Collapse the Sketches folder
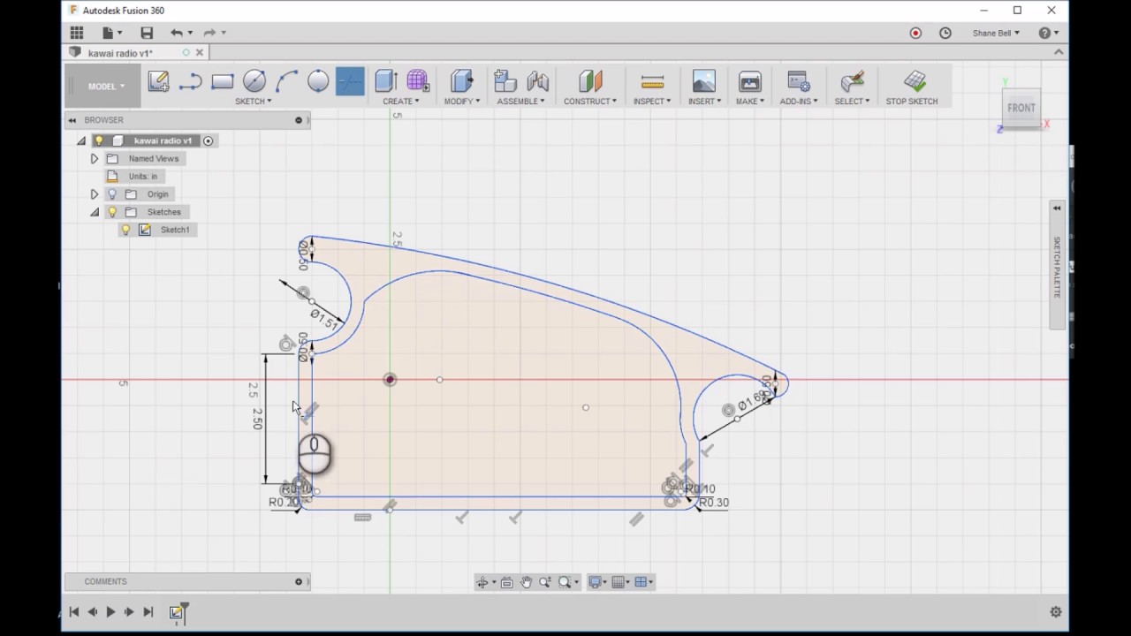Viewport: 1131px width, 636px height. coord(95,212)
